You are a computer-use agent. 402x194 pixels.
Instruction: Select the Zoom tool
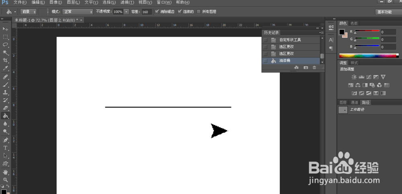(x=5, y=180)
